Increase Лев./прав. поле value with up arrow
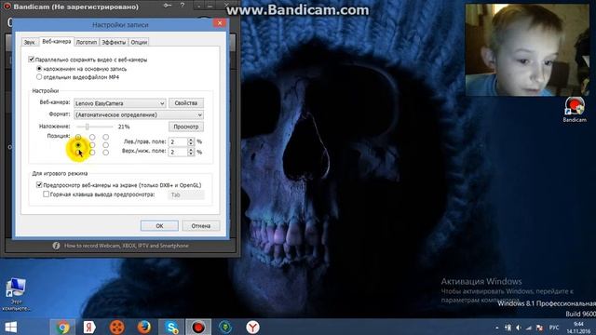 click(x=191, y=140)
